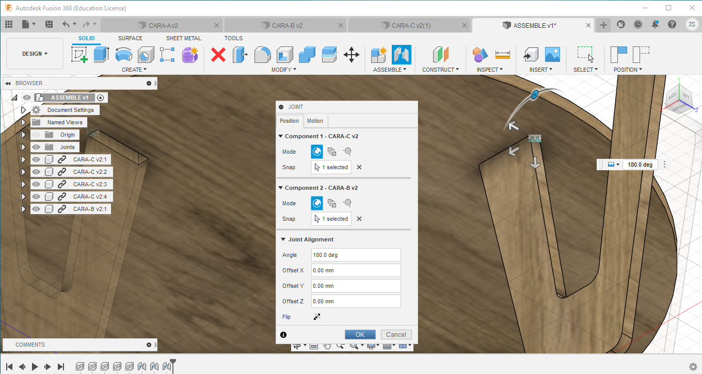The image size is (702, 374).
Task: Click the Insert Decal image icon
Action: (x=552, y=54)
